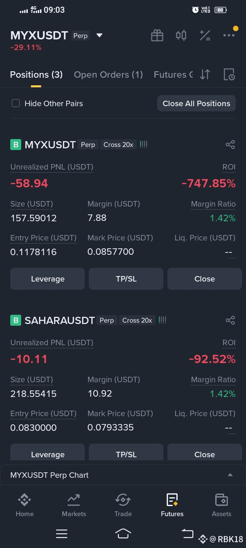Open the order history clock icon

coord(229,74)
